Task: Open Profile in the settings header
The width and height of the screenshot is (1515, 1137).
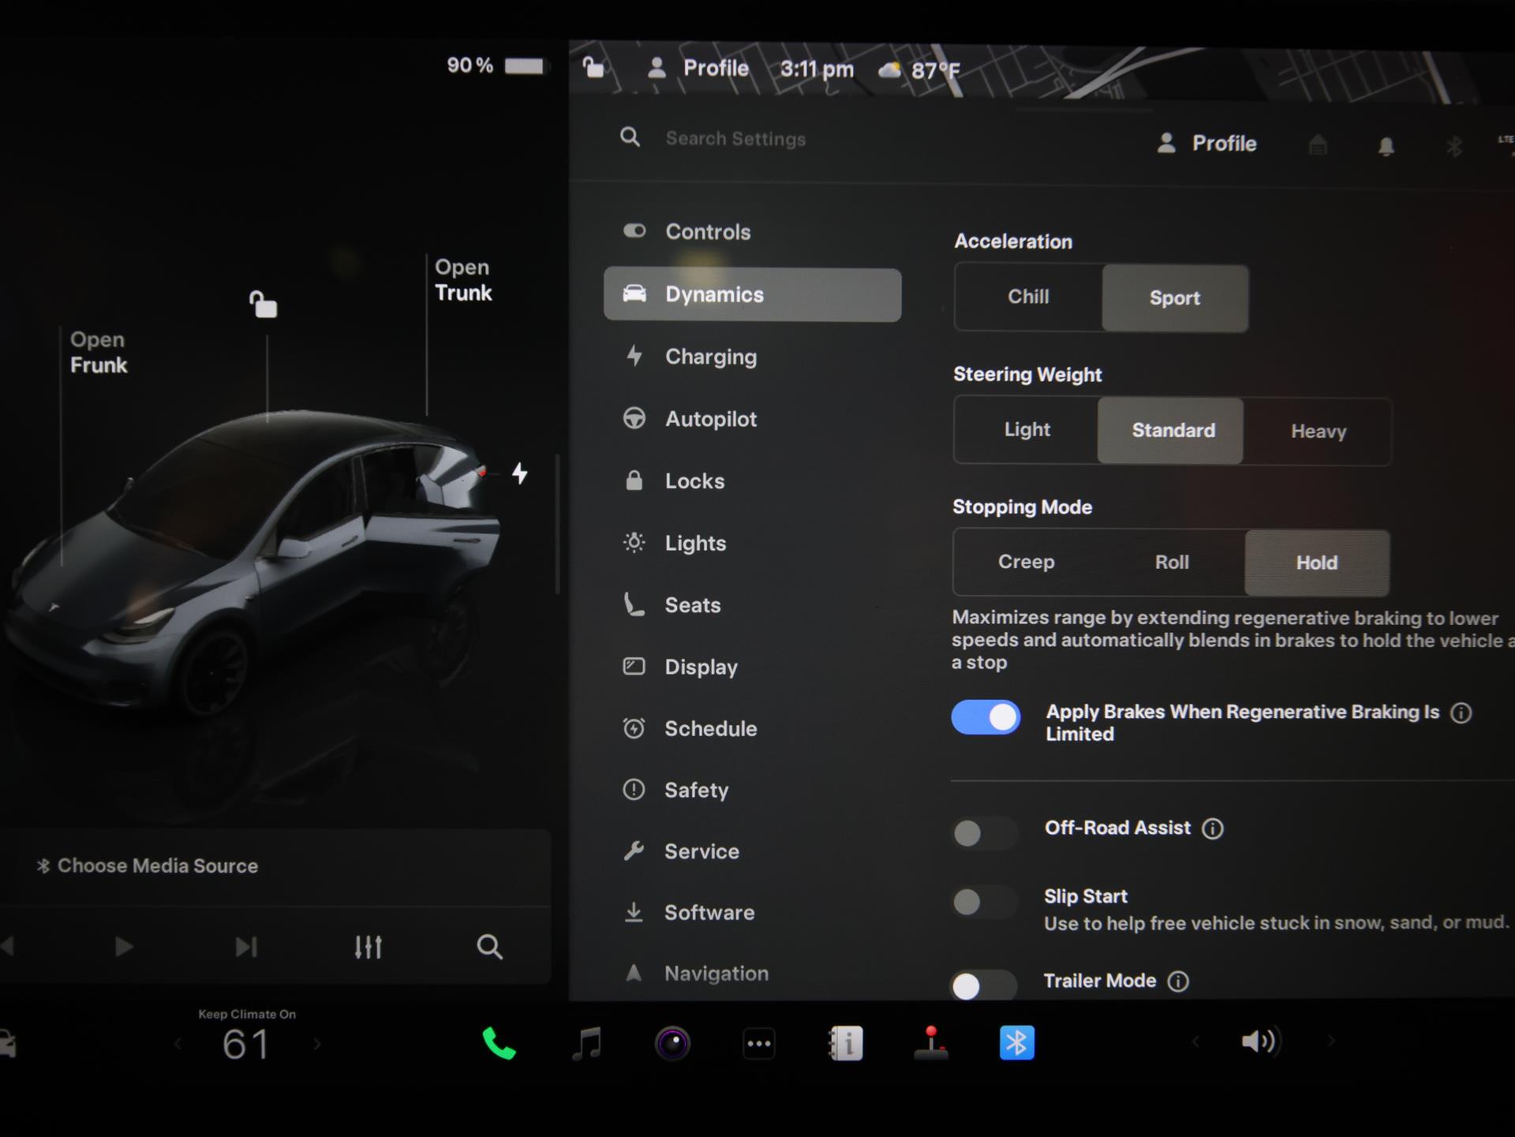Action: click(x=1206, y=144)
